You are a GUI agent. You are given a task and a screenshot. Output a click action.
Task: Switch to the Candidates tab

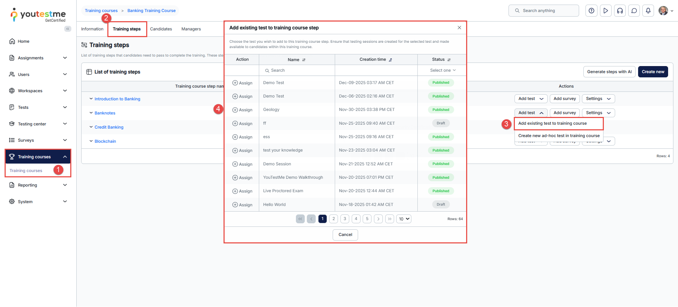pyautogui.click(x=161, y=29)
